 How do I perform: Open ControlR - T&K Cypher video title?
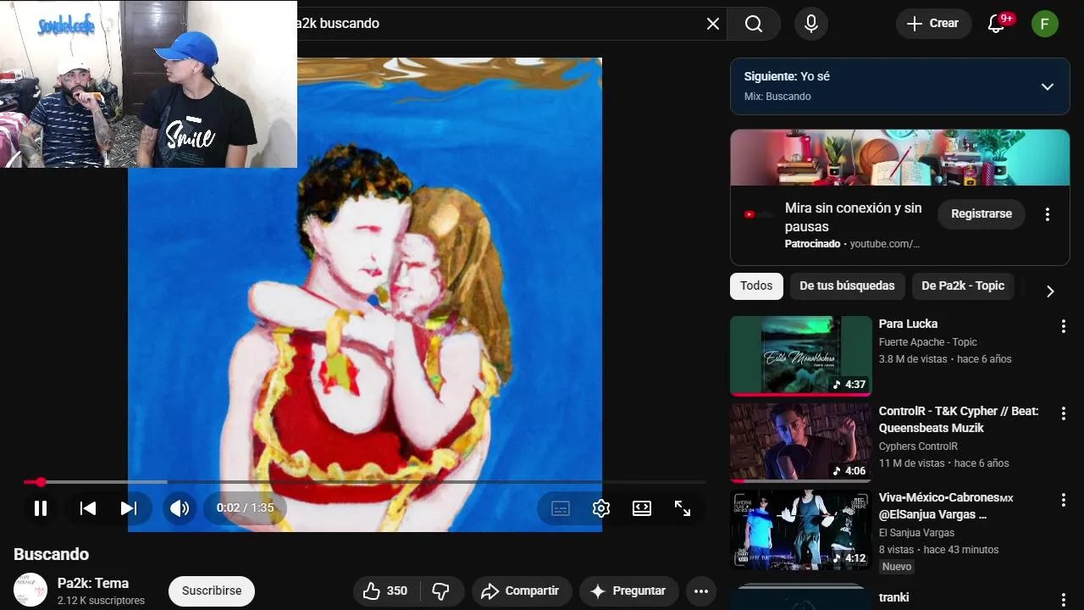coord(959,419)
